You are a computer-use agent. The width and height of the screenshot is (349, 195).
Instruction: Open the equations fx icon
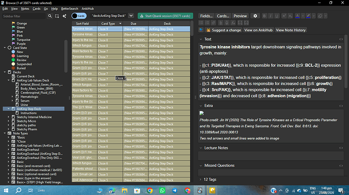[x=233, y=23]
